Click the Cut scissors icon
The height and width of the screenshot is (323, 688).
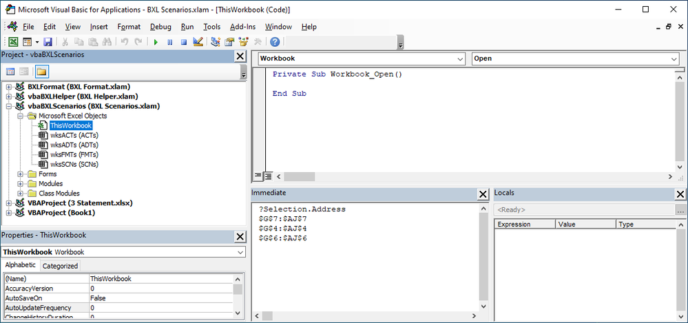pyautogui.click(x=65, y=42)
